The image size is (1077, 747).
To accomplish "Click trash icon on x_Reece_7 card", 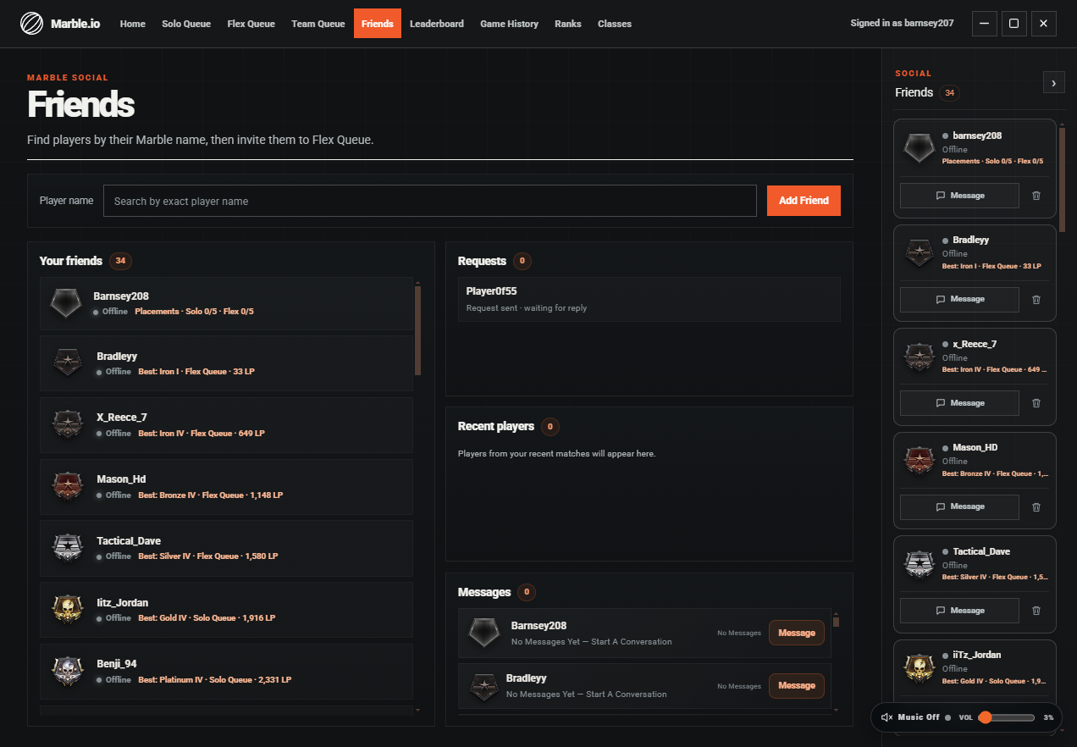I will pyautogui.click(x=1036, y=403).
